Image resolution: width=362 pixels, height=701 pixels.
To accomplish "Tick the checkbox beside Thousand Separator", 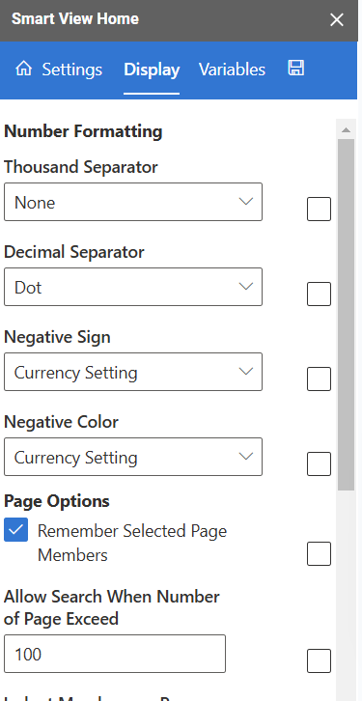I will [x=320, y=209].
